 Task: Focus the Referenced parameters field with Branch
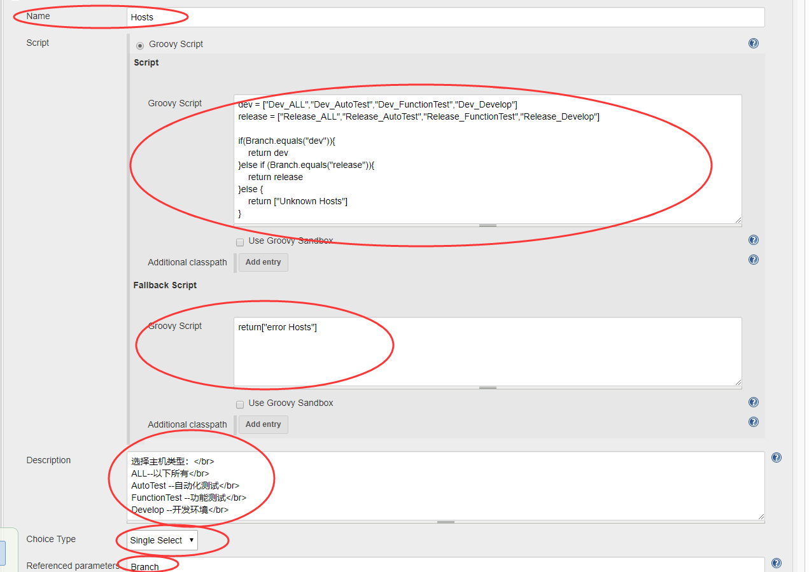[x=446, y=565]
